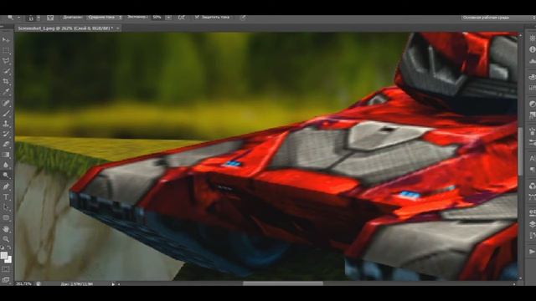Select the Rectangular Marquee tool
The height and width of the screenshot is (301, 536).
pos(6,50)
